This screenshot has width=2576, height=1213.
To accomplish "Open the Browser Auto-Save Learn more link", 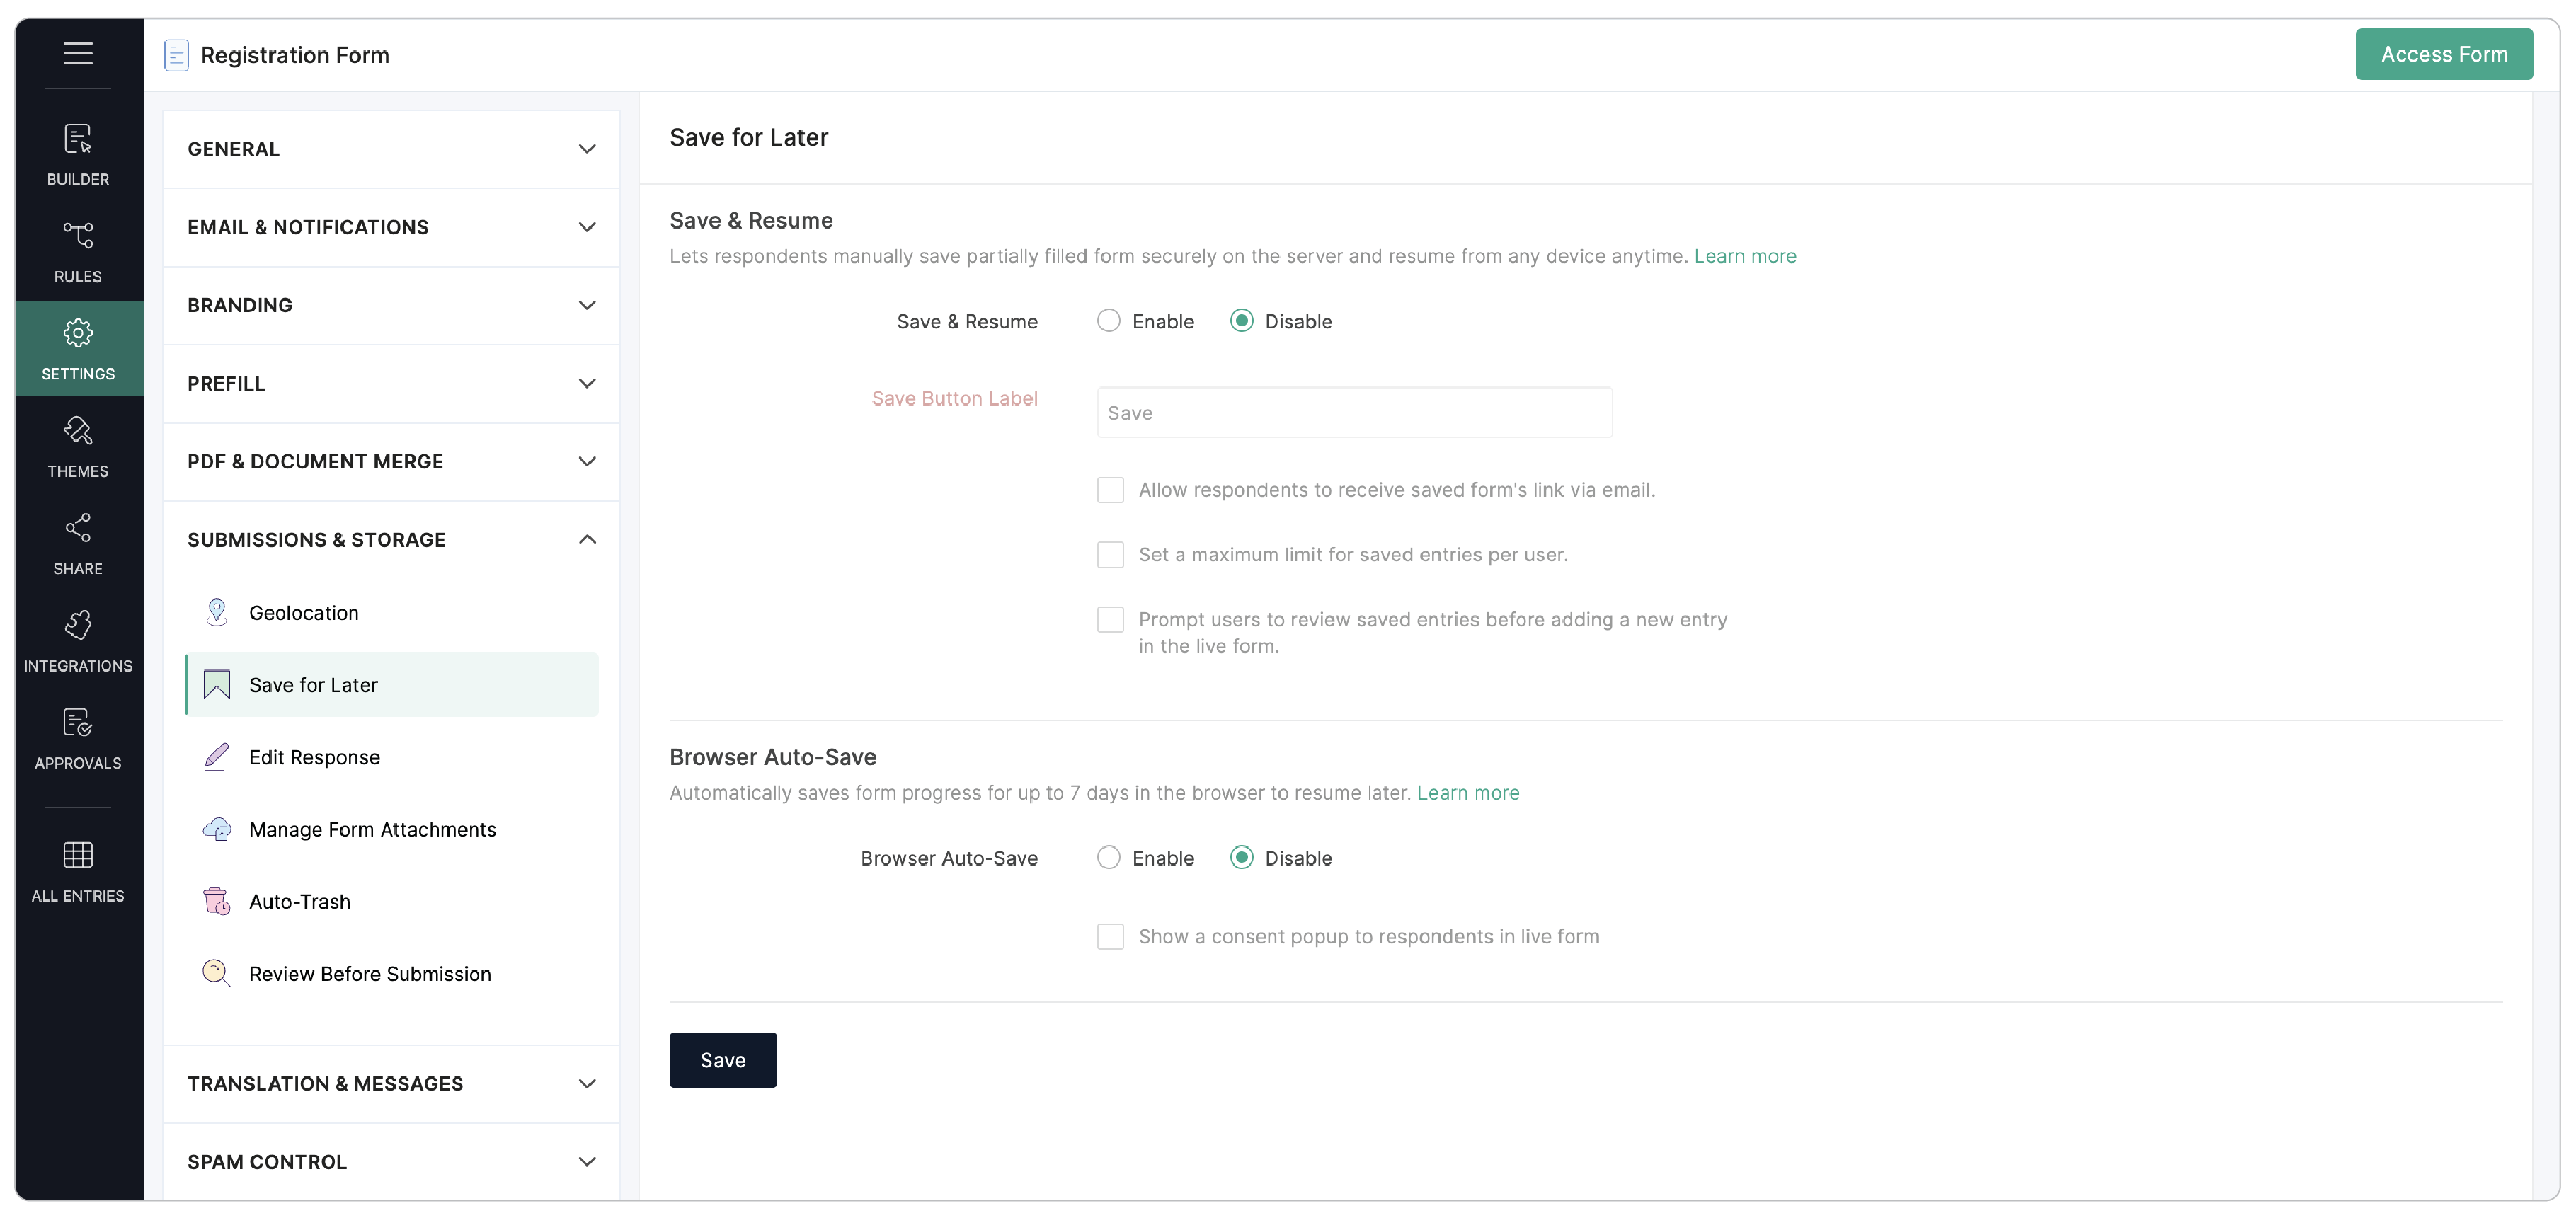I will coord(1469,792).
